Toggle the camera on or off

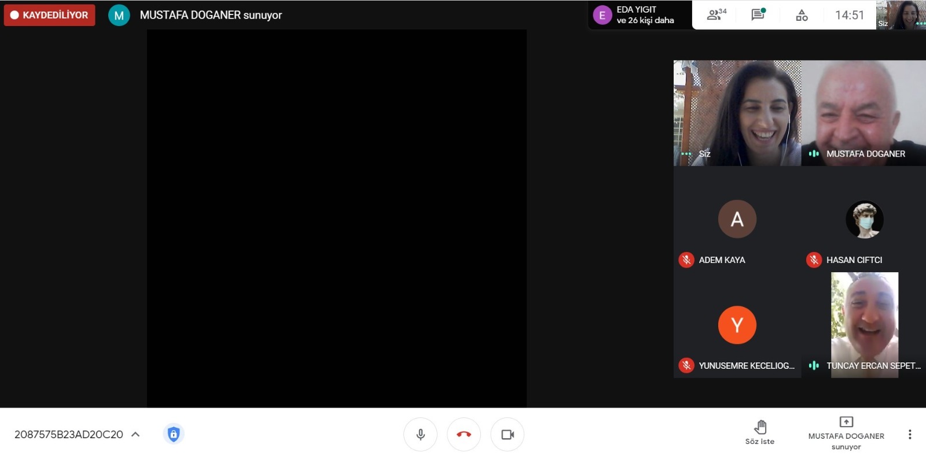click(x=507, y=434)
